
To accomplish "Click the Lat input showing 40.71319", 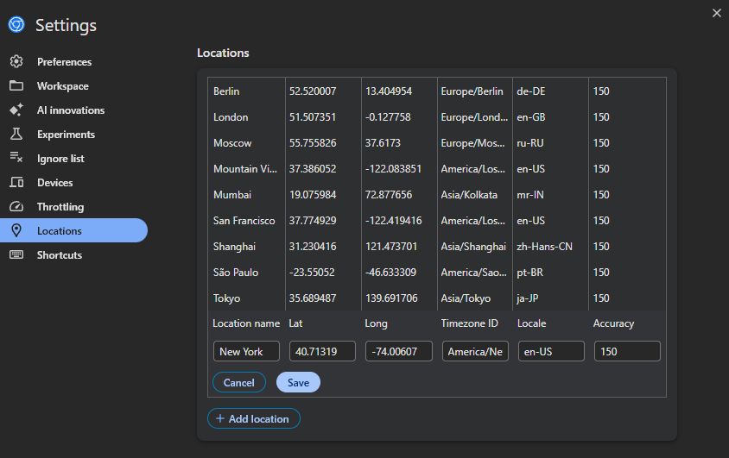I will [322, 351].
